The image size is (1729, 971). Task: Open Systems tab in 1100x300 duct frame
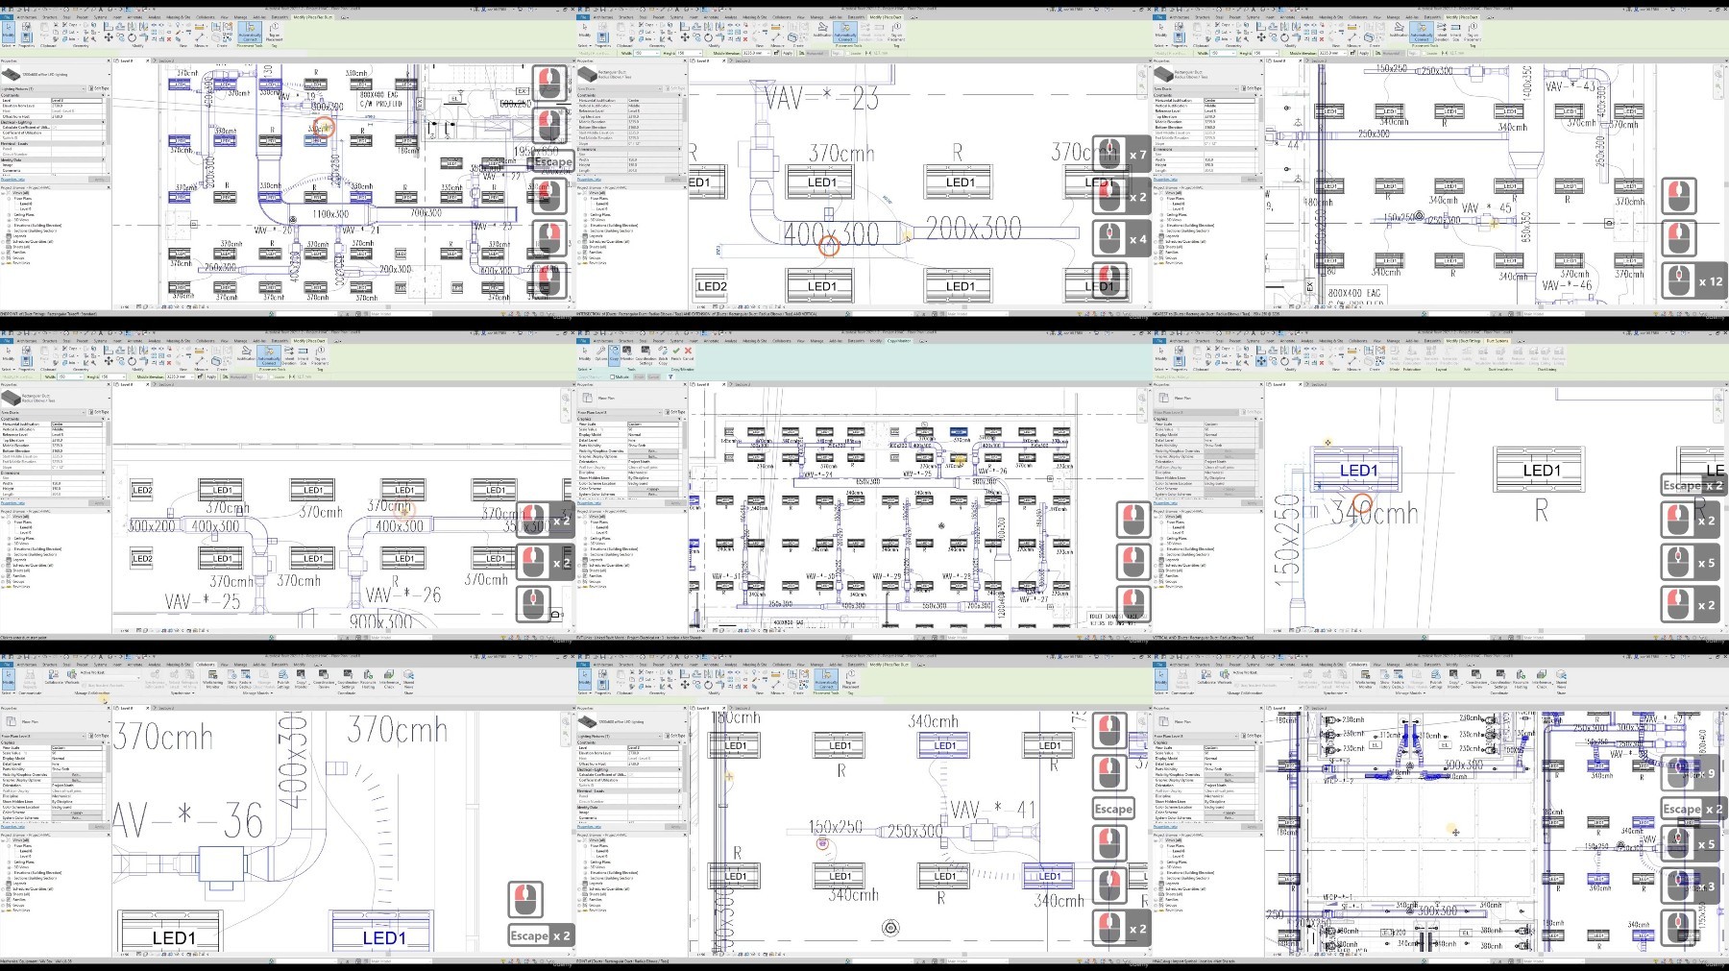coord(100,17)
